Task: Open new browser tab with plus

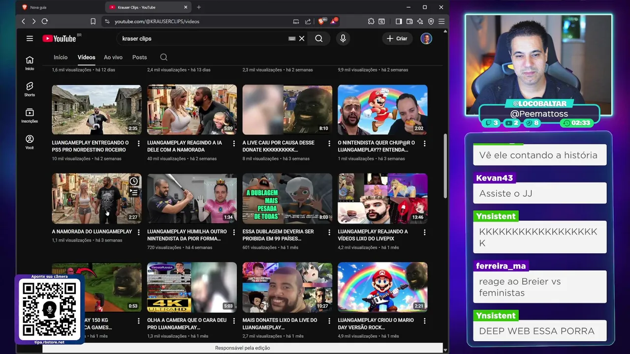Action: click(199, 7)
